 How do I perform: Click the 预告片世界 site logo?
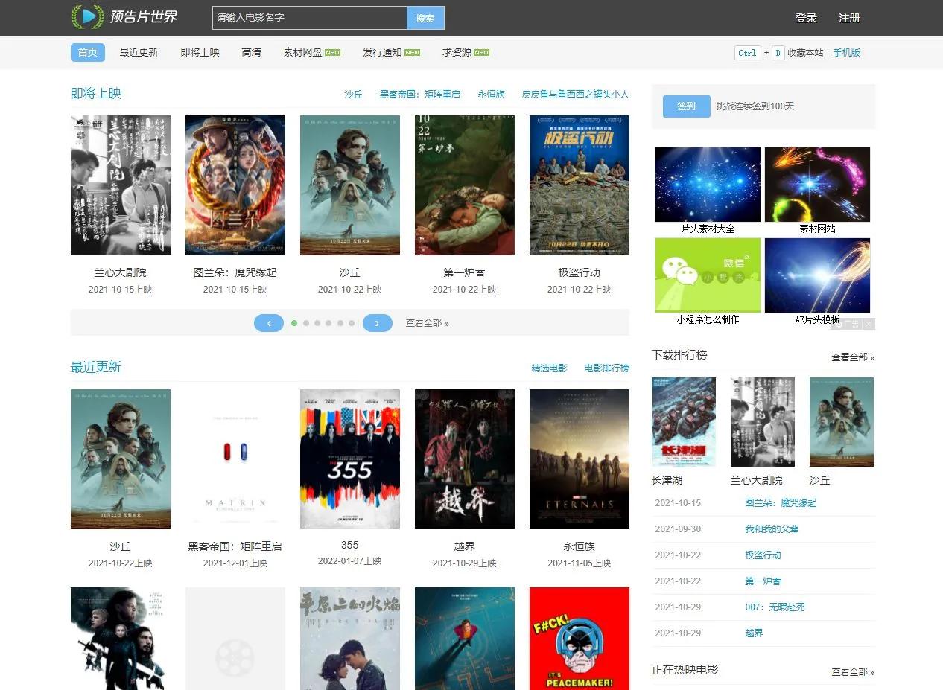(124, 16)
